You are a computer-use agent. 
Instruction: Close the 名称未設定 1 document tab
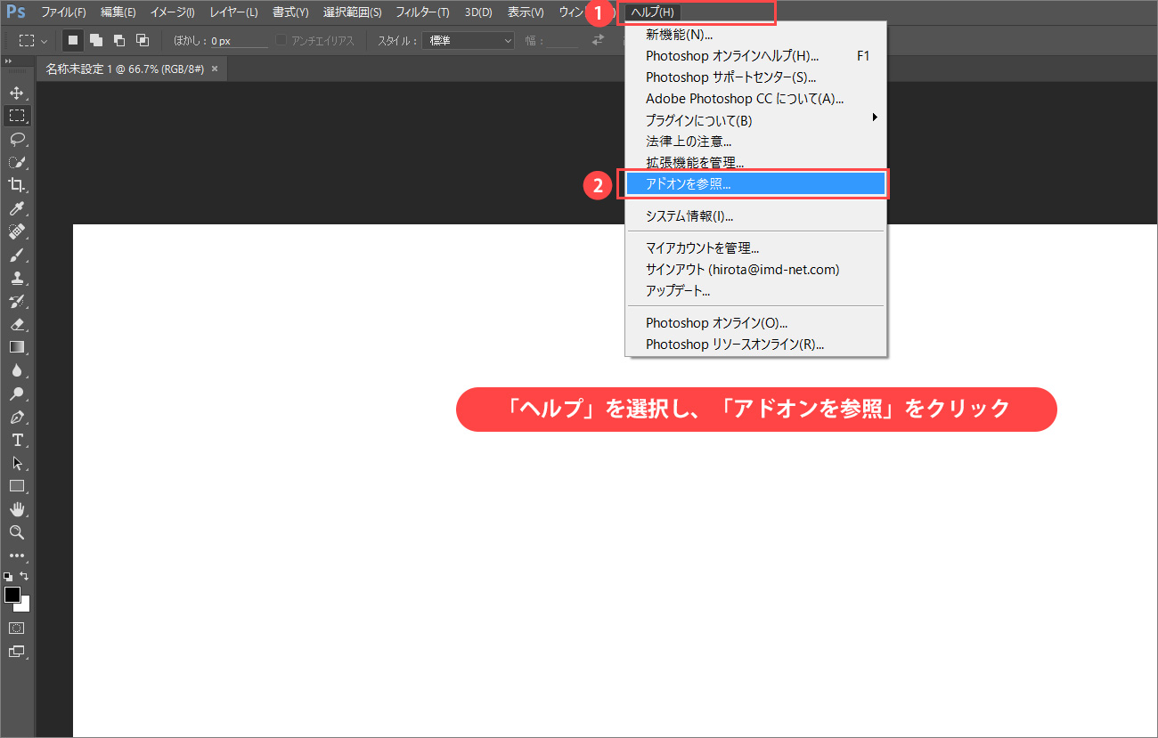tap(215, 69)
